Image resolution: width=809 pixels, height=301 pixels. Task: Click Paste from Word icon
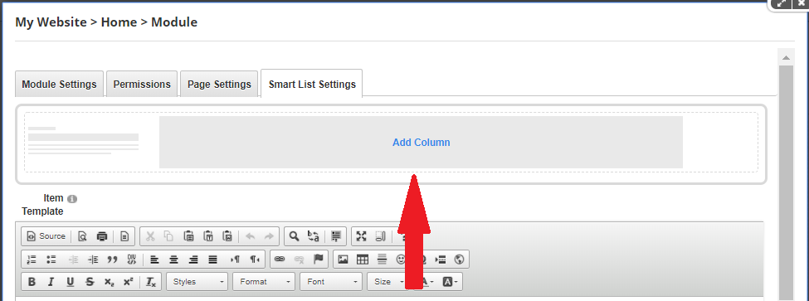227,236
